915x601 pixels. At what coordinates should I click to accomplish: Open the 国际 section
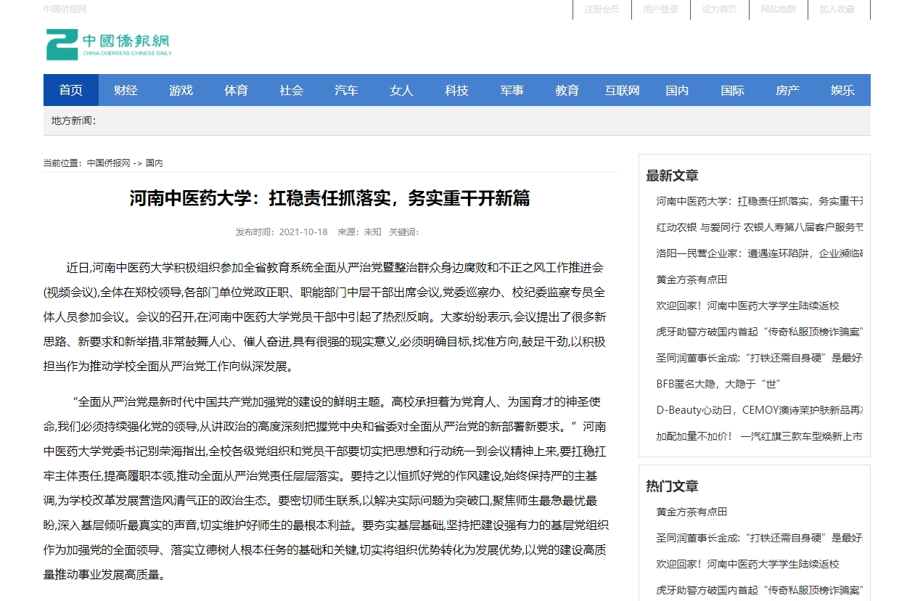733,90
